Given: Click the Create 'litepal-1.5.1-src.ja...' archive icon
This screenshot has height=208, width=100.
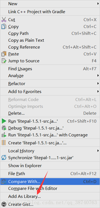Looking at the screenshot, I should [x=4, y=143].
